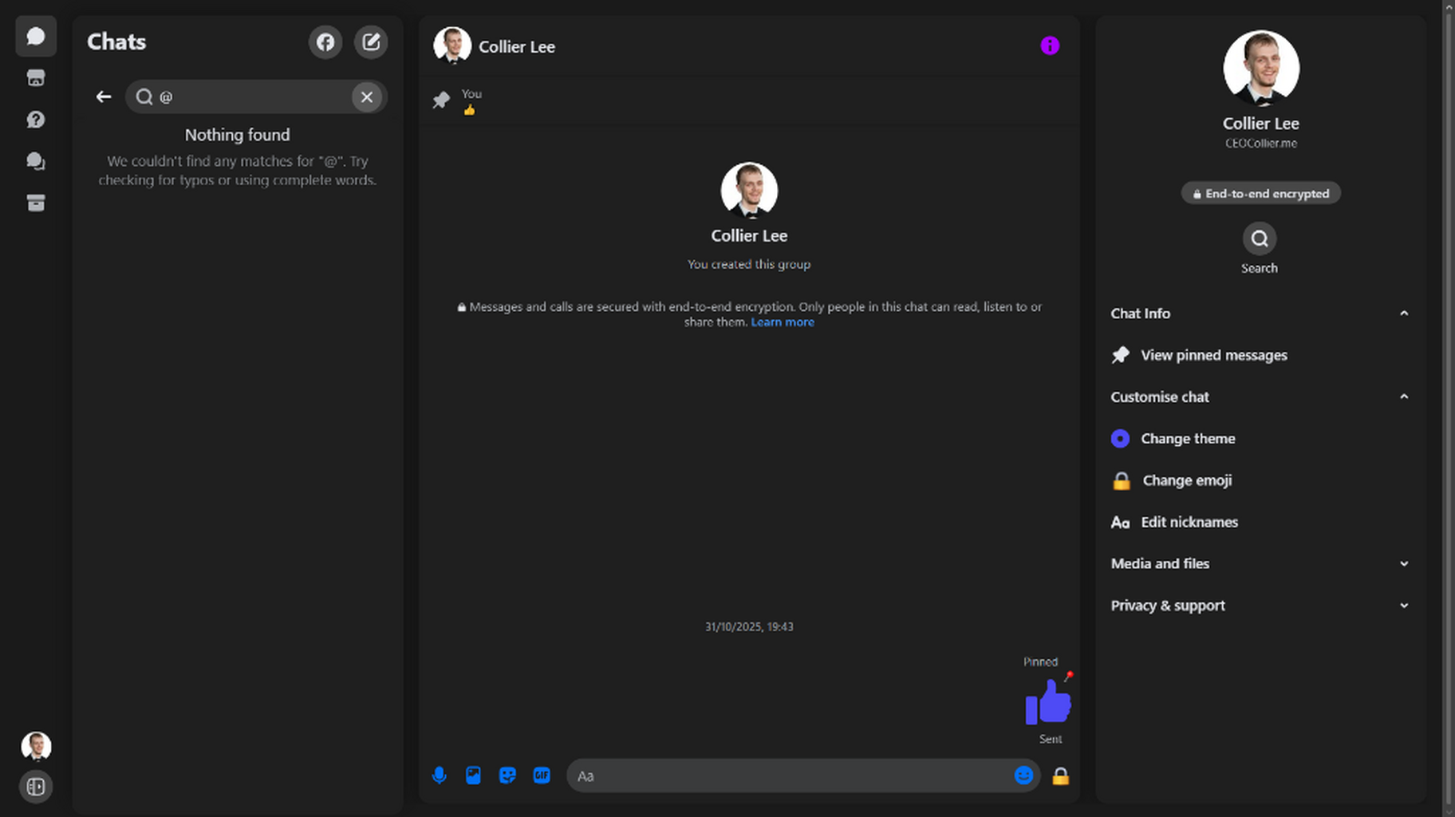Start a new message with compose icon
Screen dimensions: 1455x817
pos(371,42)
